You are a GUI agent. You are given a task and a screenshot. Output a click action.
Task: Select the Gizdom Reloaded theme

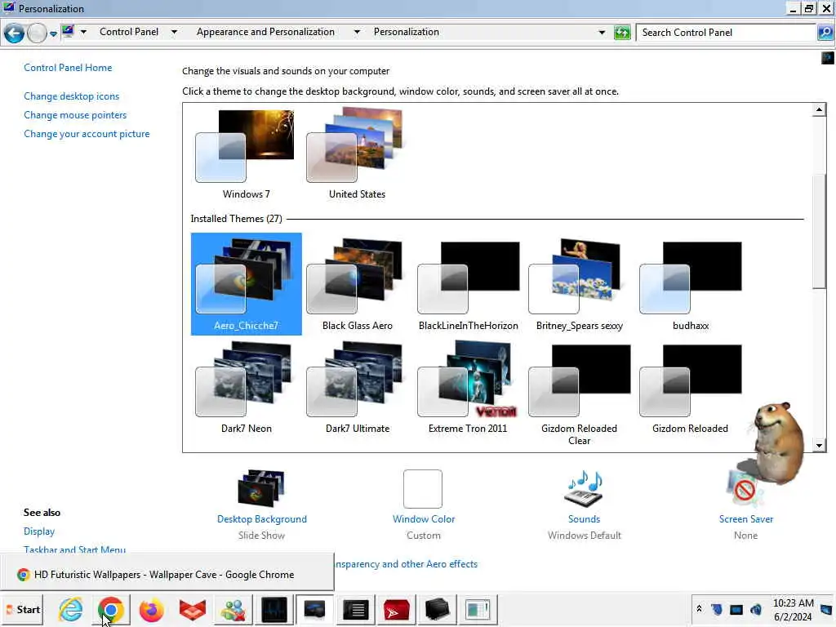[690, 389]
